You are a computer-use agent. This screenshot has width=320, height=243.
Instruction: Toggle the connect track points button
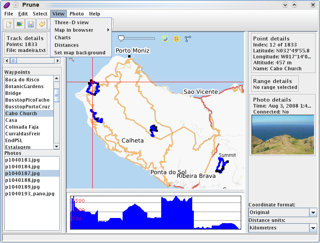click(188, 39)
